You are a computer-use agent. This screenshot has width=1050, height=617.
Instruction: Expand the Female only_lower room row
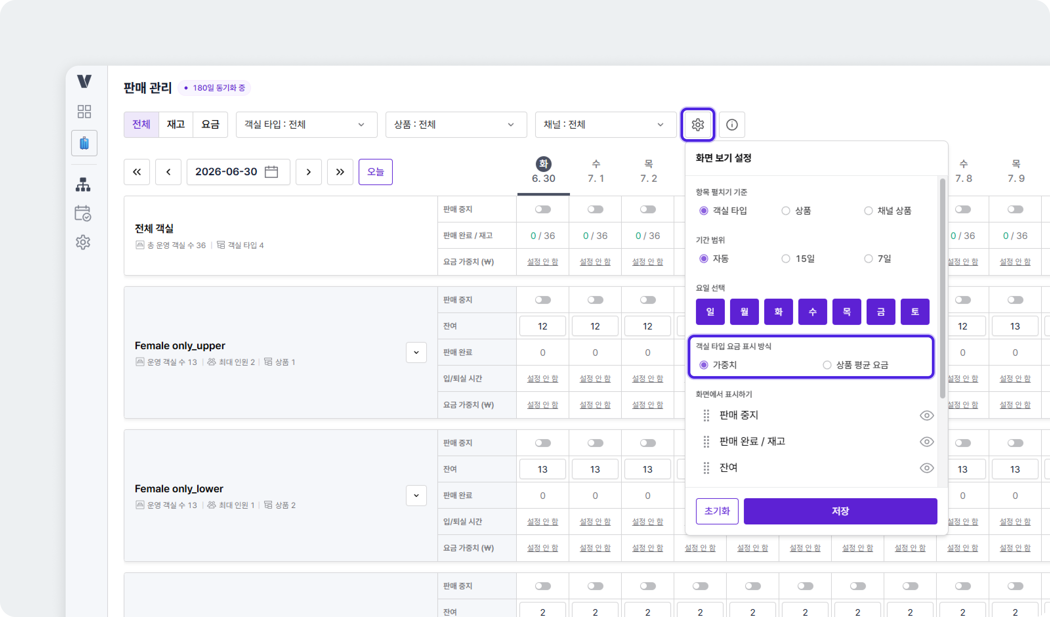click(416, 495)
